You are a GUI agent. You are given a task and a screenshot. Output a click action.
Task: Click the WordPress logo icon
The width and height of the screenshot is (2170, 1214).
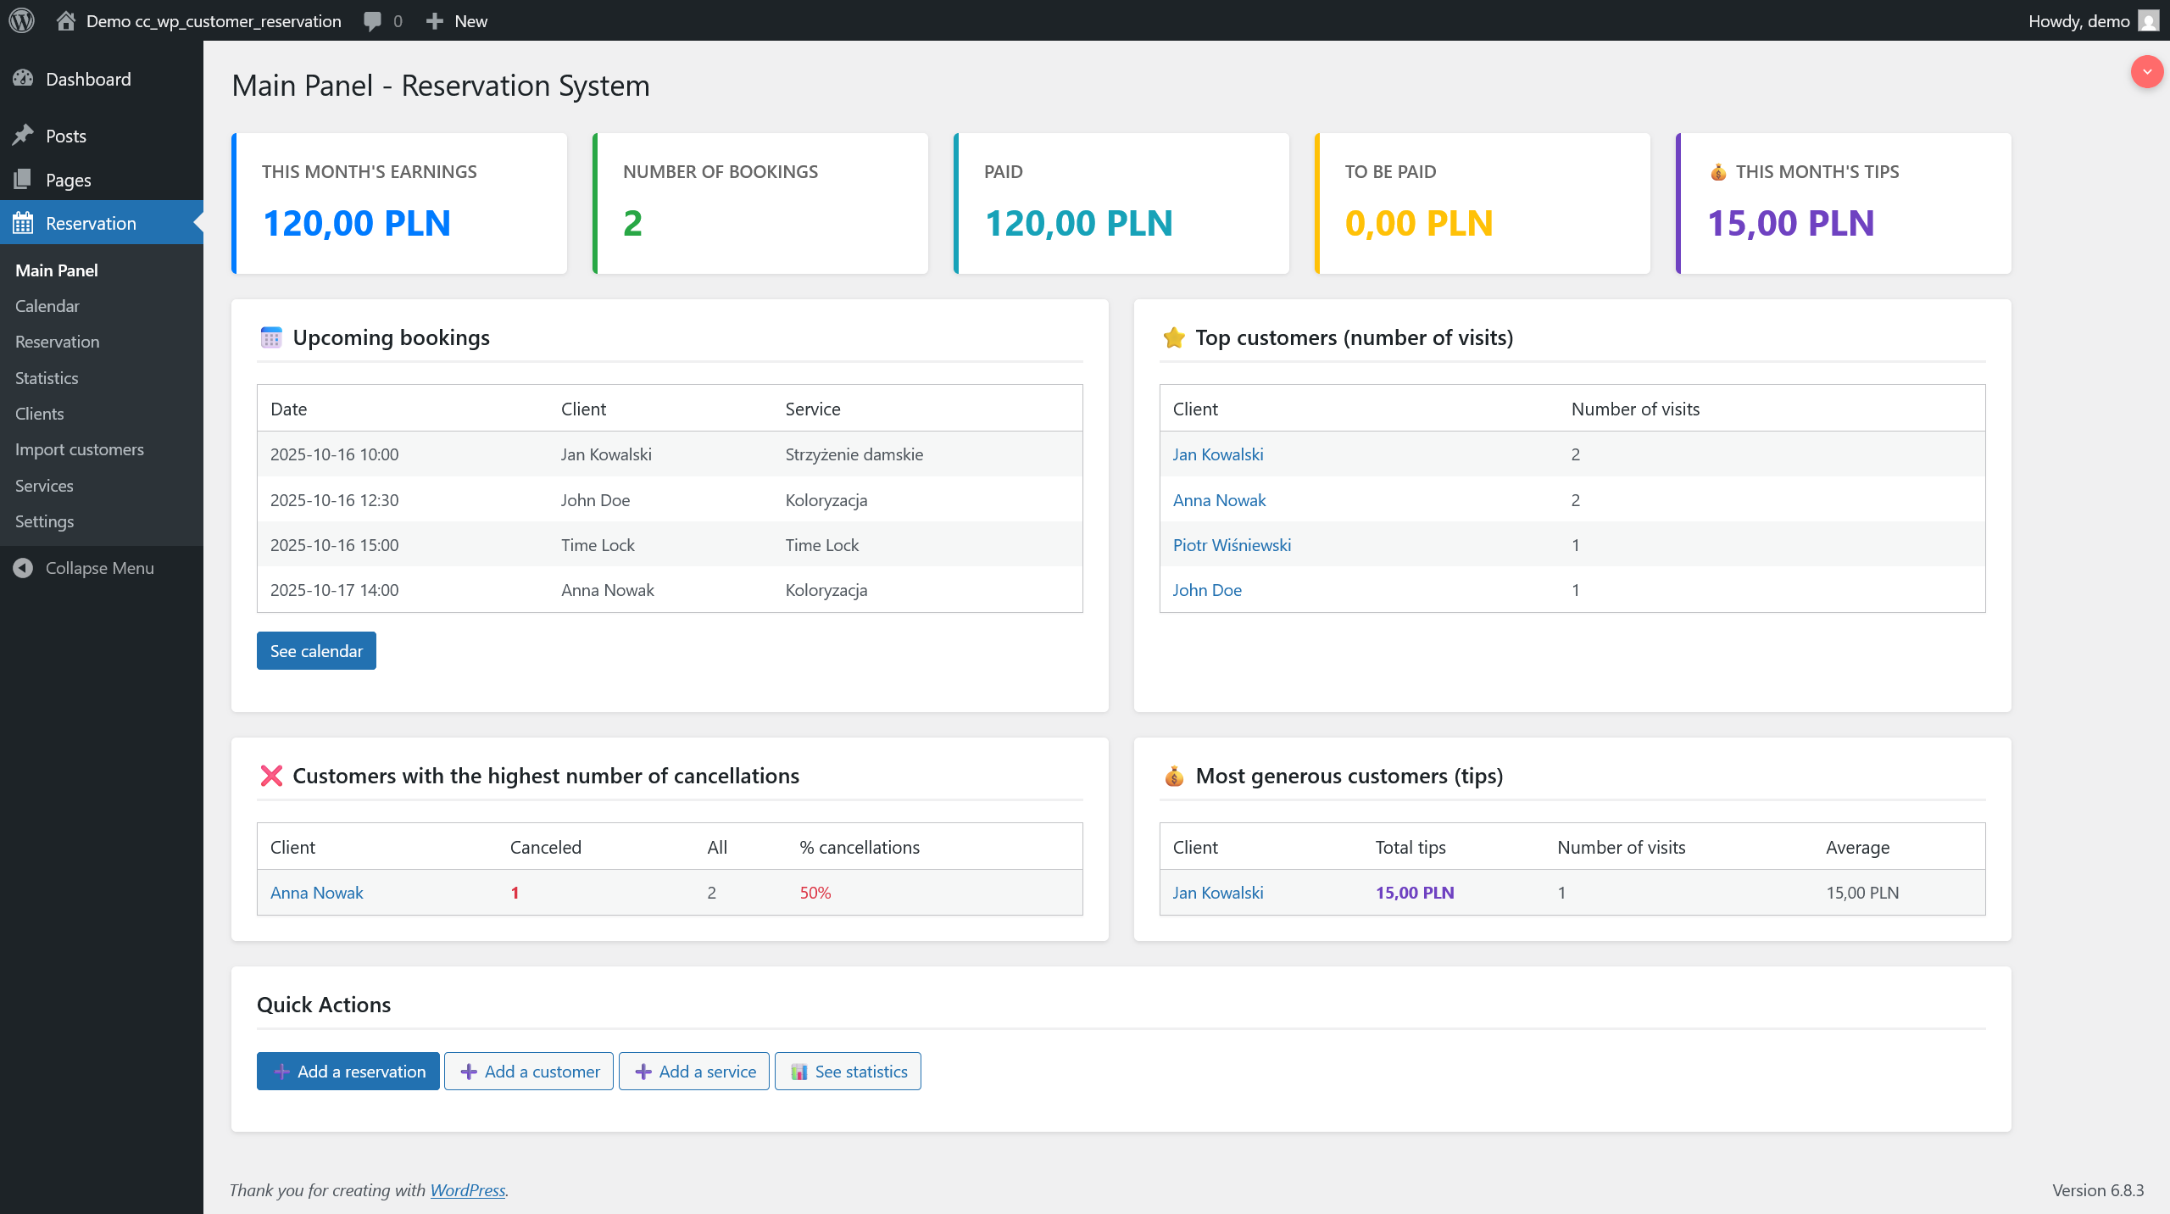tap(21, 20)
